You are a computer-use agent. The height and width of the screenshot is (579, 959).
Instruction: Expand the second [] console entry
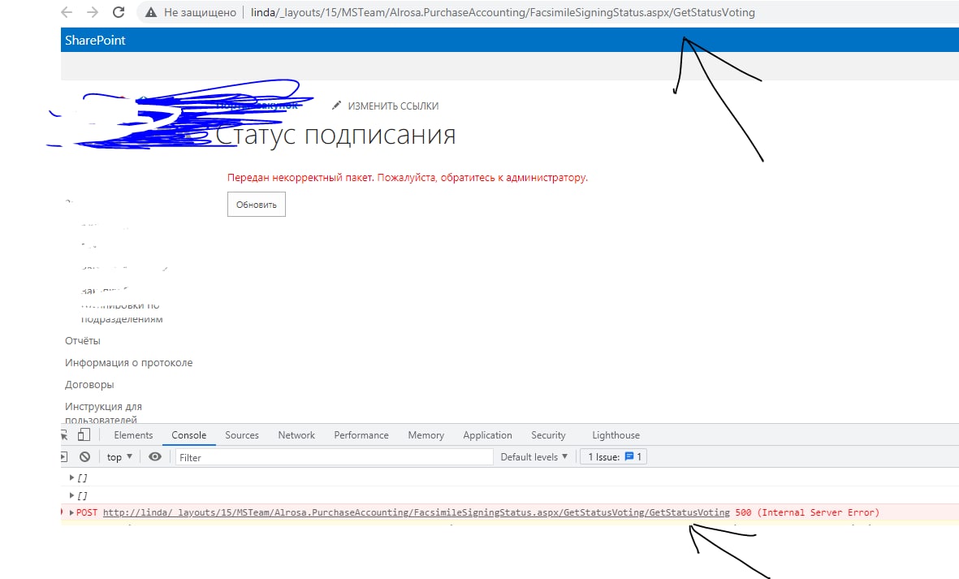(71, 495)
